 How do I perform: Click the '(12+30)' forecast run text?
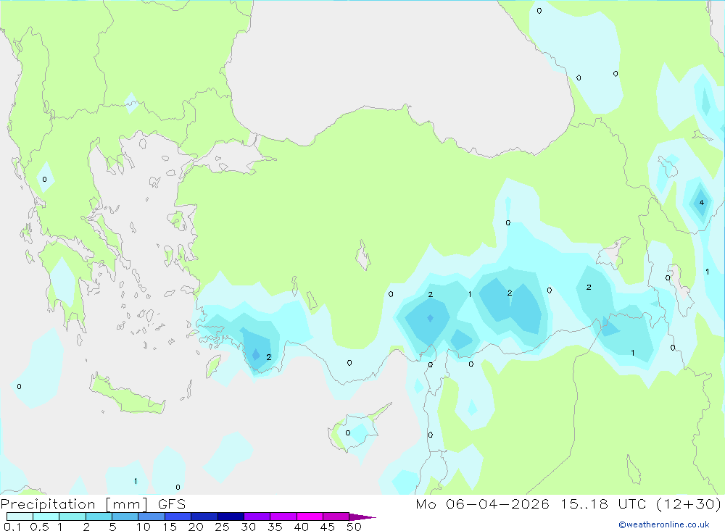point(689,503)
